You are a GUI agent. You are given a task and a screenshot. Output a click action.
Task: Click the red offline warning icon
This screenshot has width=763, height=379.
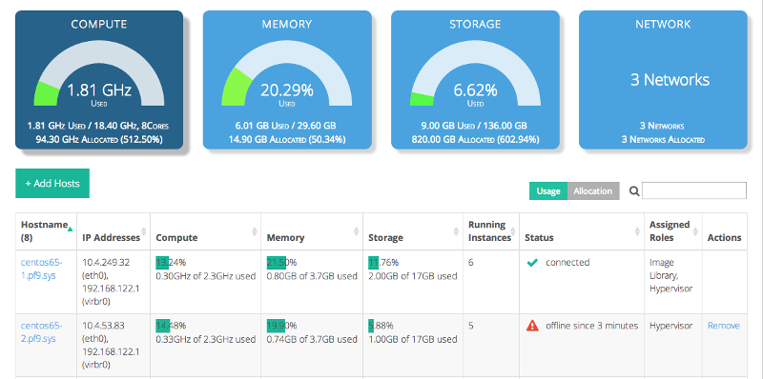[x=532, y=326]
